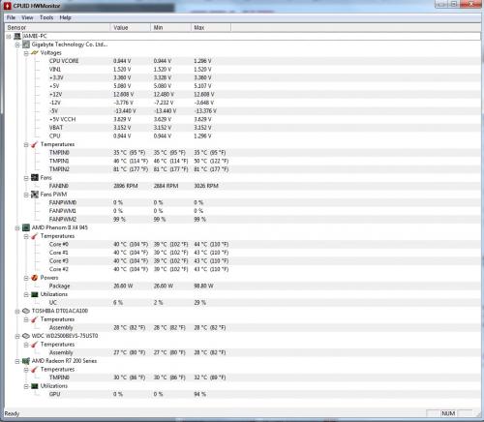Image resolution: width=484 pixels, height=422 pixels.
Task: Collapse the Gigabyte Technology node
Action: 17,45
